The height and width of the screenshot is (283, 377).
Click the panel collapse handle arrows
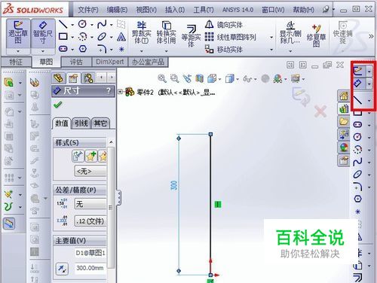point(119,197)
